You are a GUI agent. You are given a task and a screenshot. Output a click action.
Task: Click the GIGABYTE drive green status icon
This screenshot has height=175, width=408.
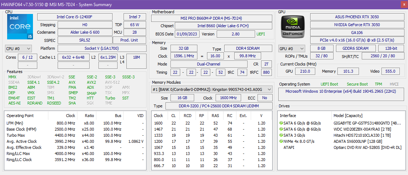pyautogui.click(x=281, y=123)
